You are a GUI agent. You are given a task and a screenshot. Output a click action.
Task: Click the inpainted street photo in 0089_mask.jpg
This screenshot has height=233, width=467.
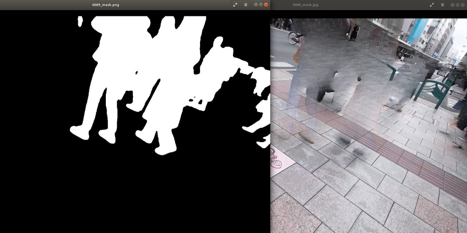(x=369, y=126)
